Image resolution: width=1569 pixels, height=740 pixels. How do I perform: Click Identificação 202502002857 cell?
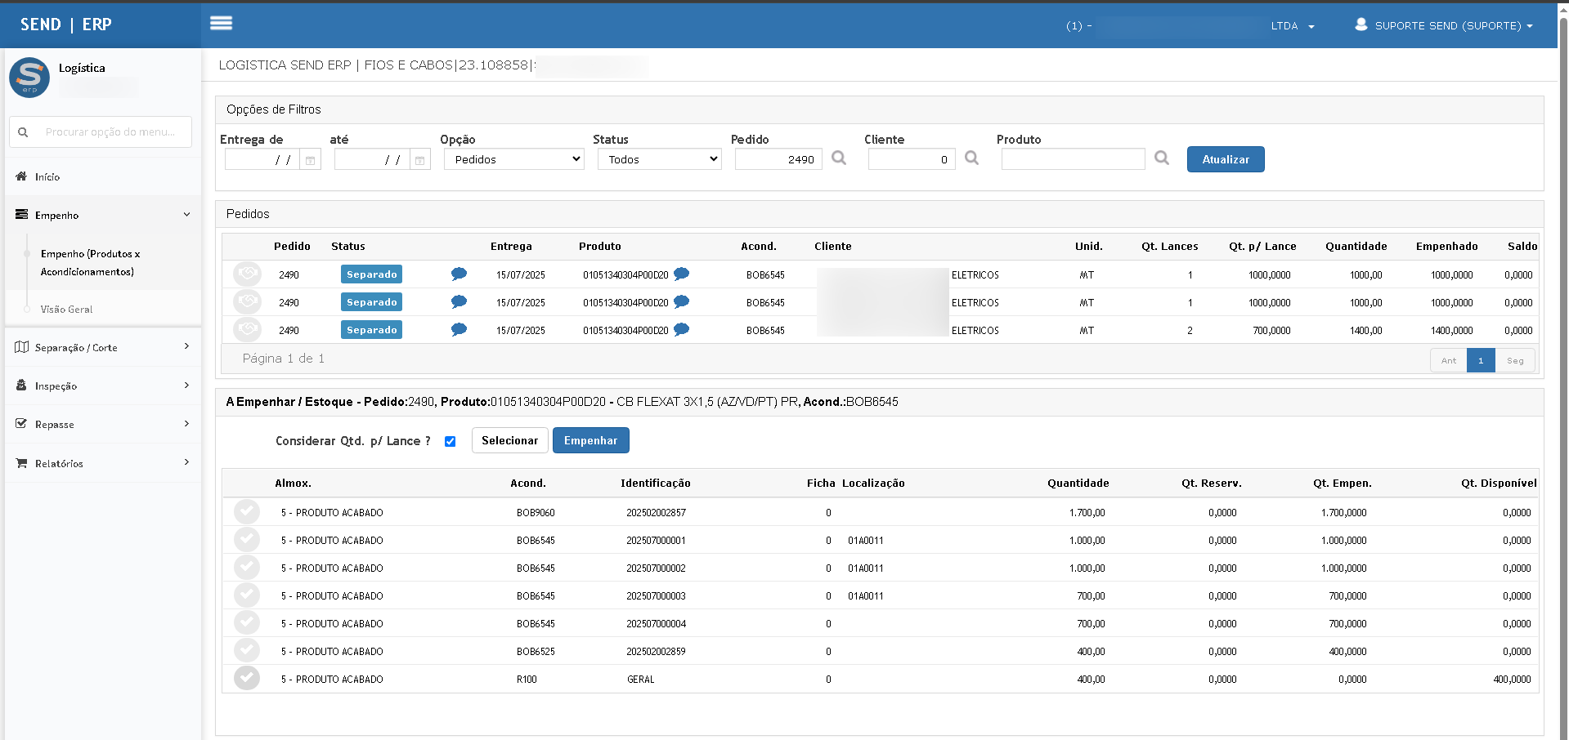click(x=656, y=513)
